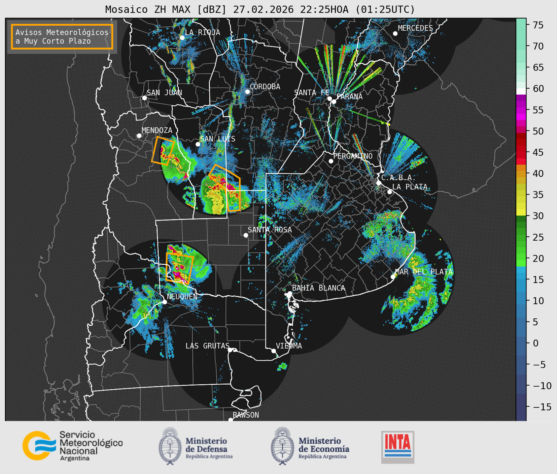Click the VIEDMA city label
The image size is (557, 474).
(289, 346)
